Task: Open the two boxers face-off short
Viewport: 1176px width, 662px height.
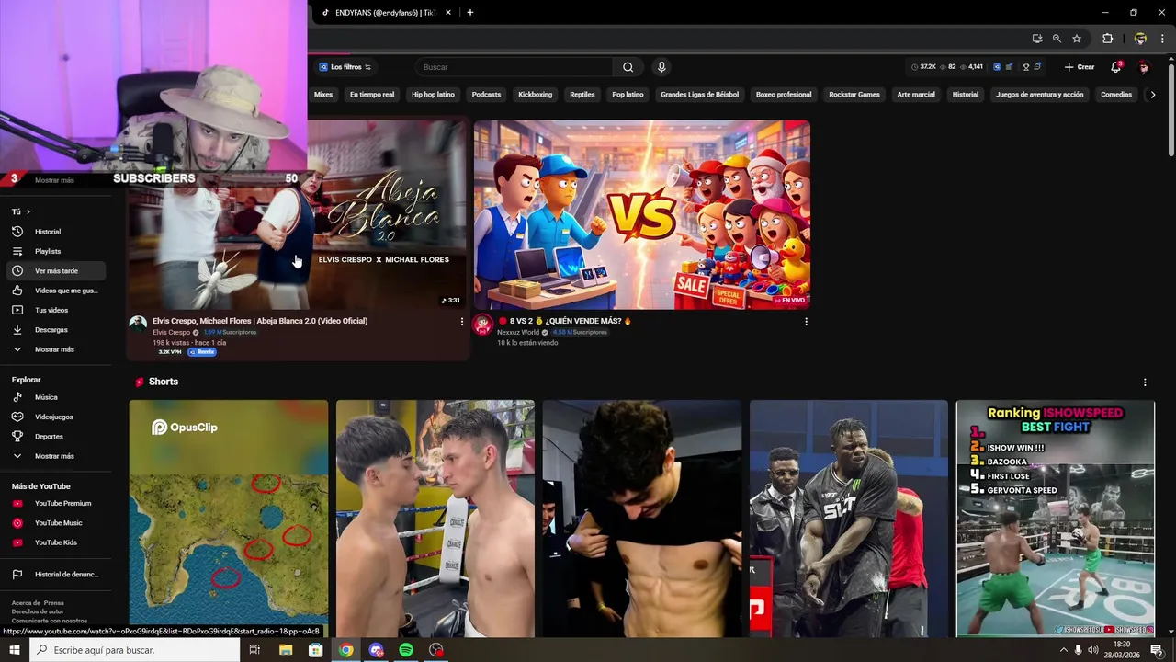Action: [x=435, y=519]
